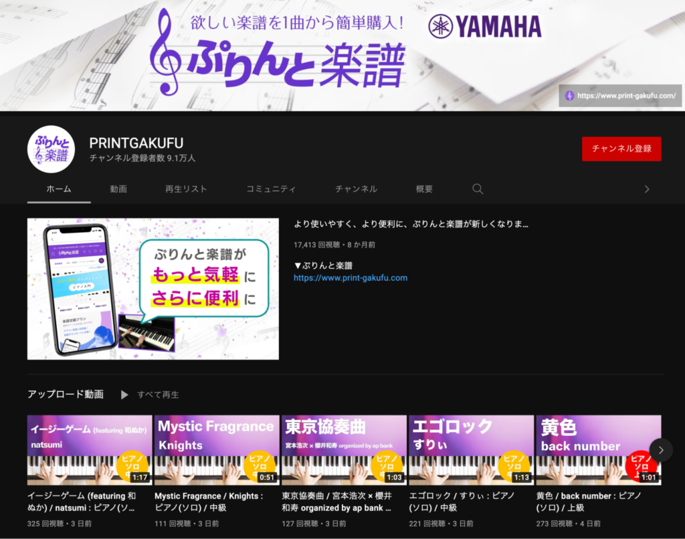Select the チャンネル tab

point(357,189)
